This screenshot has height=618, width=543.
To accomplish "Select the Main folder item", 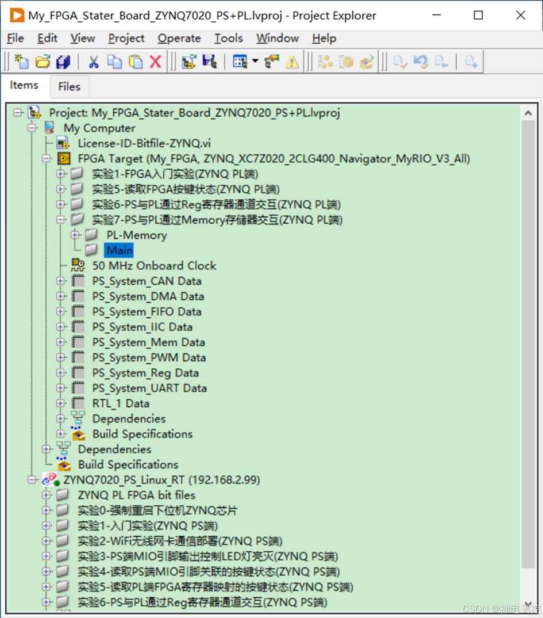I will (119, 250).
